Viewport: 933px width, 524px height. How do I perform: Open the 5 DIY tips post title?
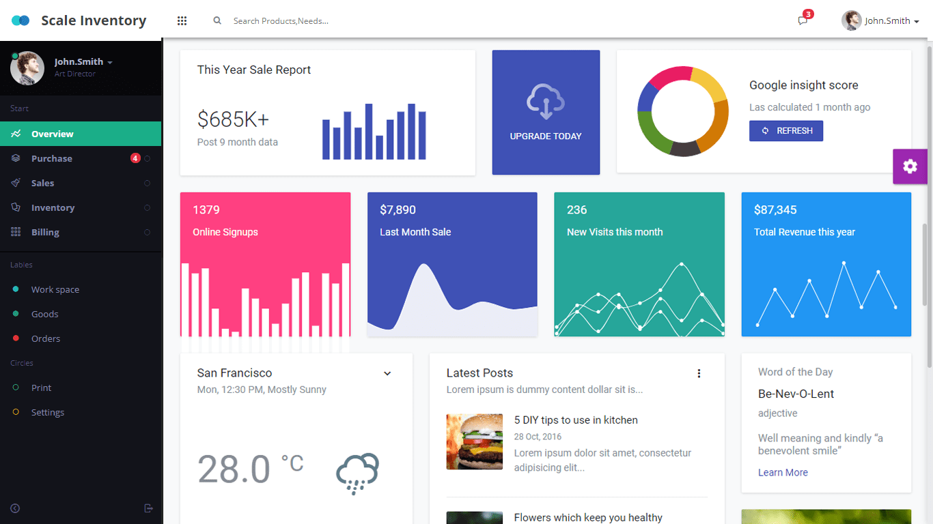(576, 420)
